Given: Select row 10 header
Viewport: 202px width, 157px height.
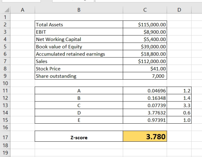Looking at the screenshot, I should point(5,83).
